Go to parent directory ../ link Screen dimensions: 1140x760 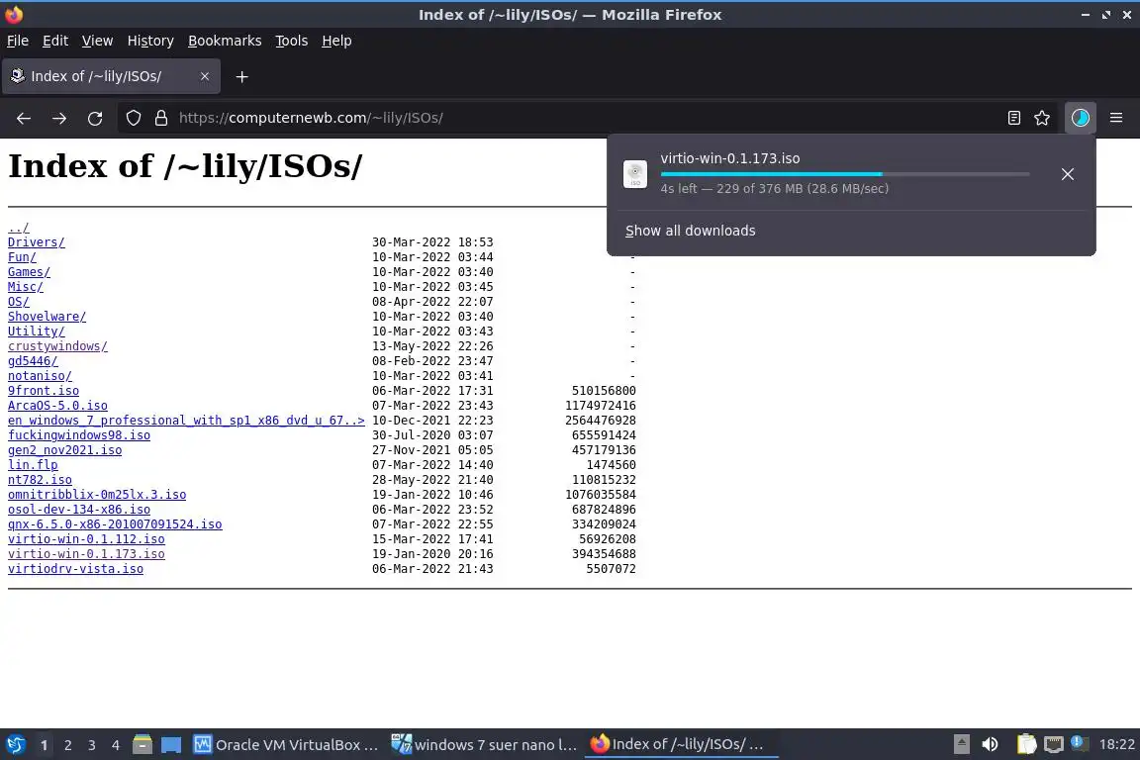(x=18, y=228)
